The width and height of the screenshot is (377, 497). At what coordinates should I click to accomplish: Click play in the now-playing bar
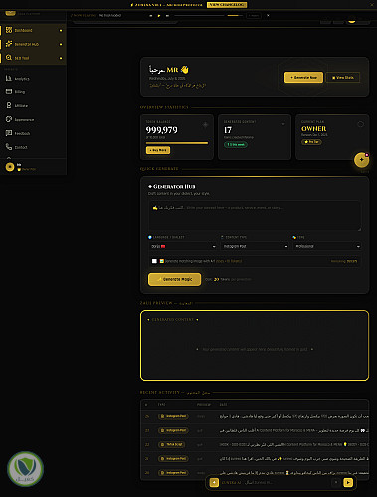click(x=159, y=15)
